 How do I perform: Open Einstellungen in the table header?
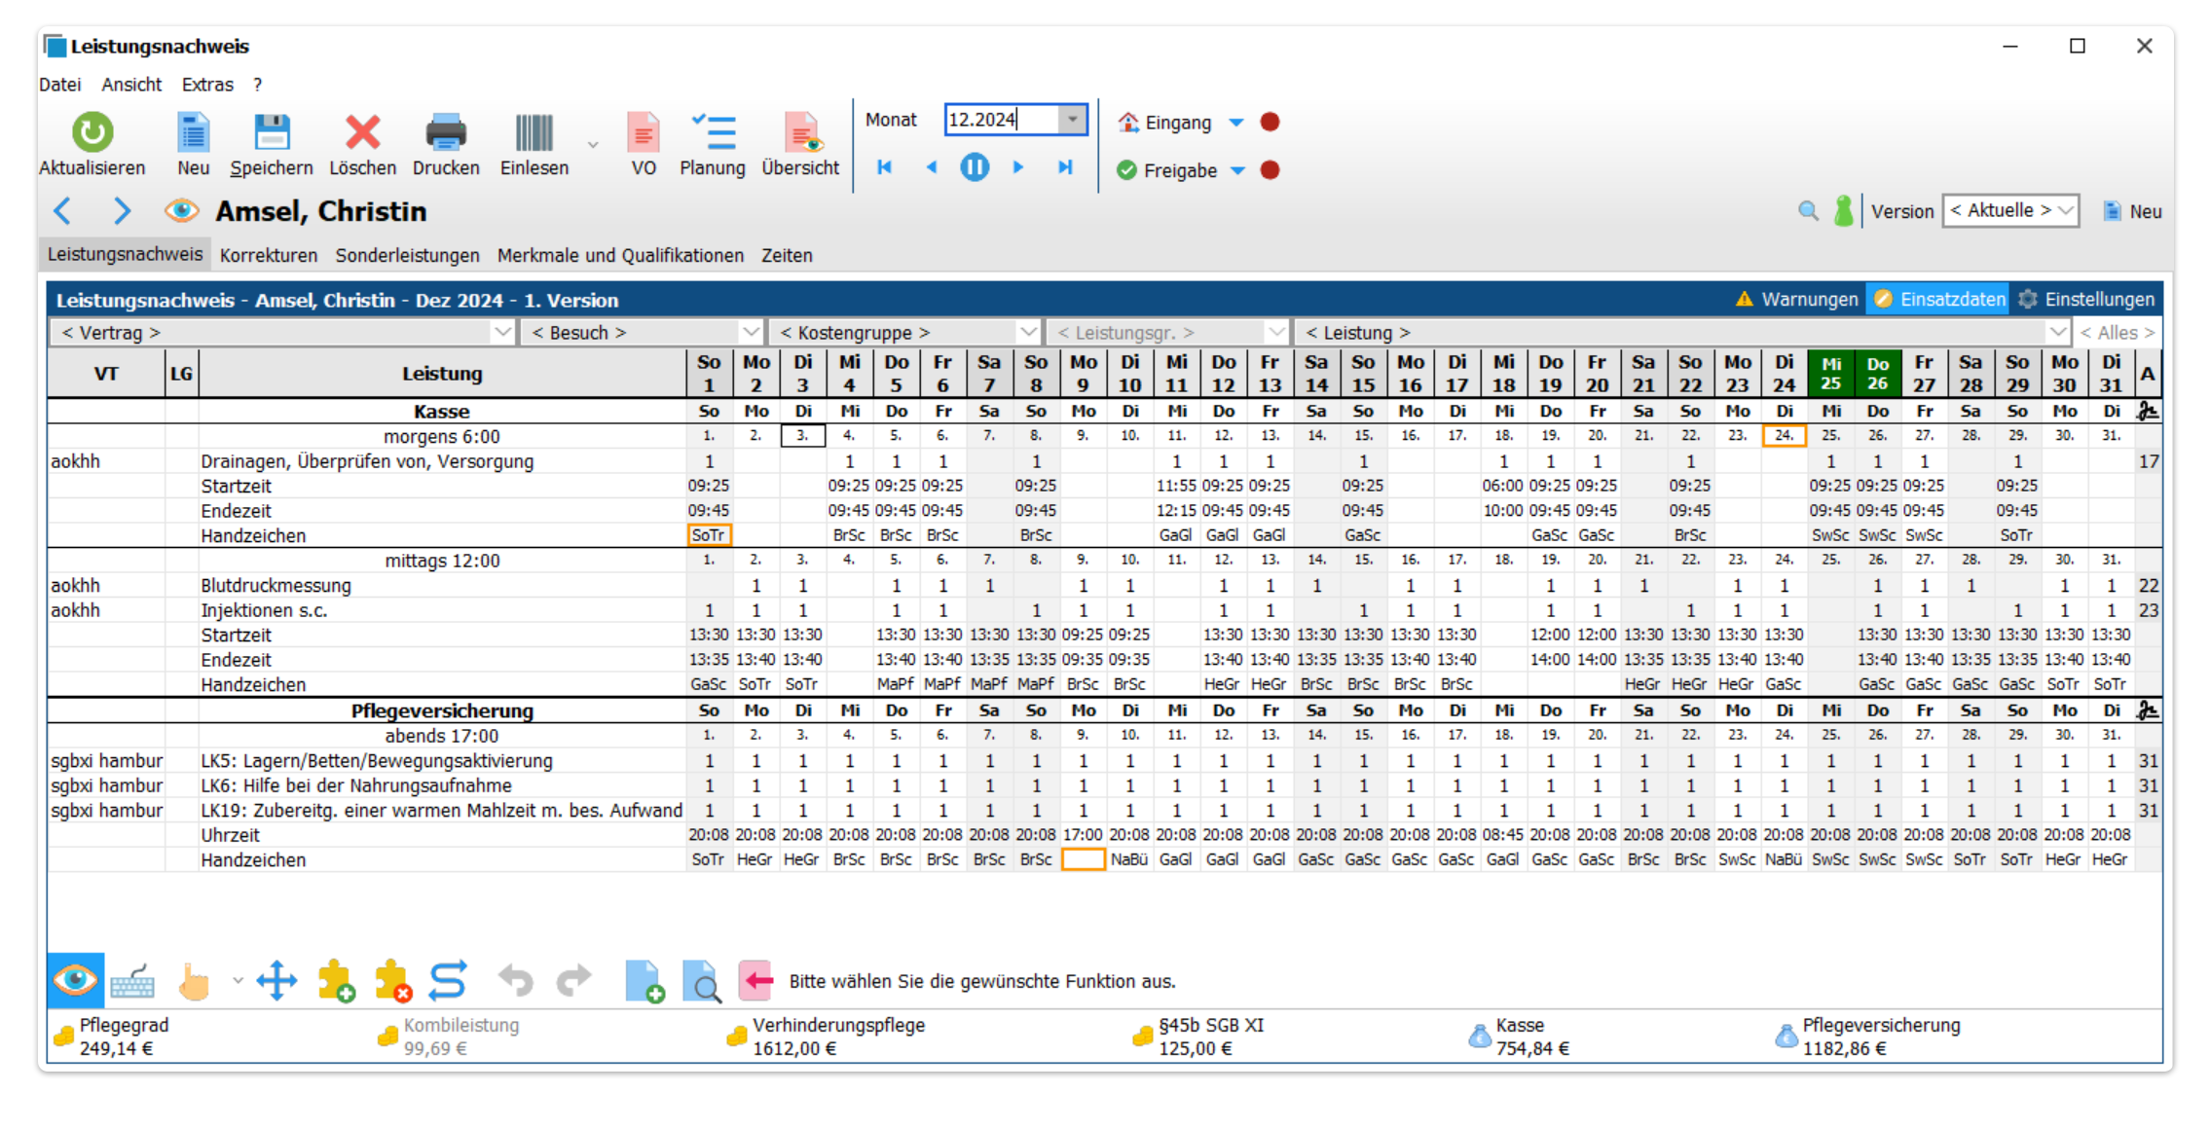coord(2086,299)
